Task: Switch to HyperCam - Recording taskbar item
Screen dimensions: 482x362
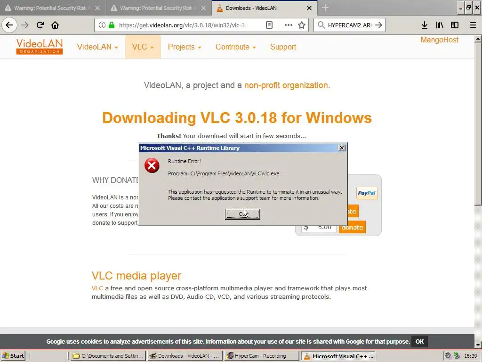Action: tap(261, 356)
